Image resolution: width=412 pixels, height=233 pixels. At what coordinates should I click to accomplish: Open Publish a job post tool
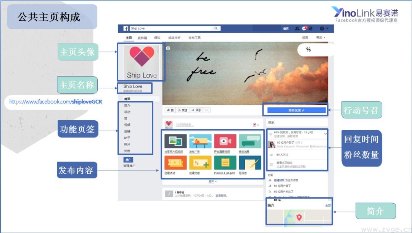225,162
